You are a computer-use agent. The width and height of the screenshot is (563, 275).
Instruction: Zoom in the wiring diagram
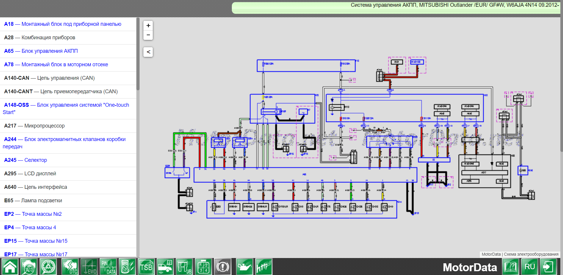pyautogui.click(x=148, y=26)
